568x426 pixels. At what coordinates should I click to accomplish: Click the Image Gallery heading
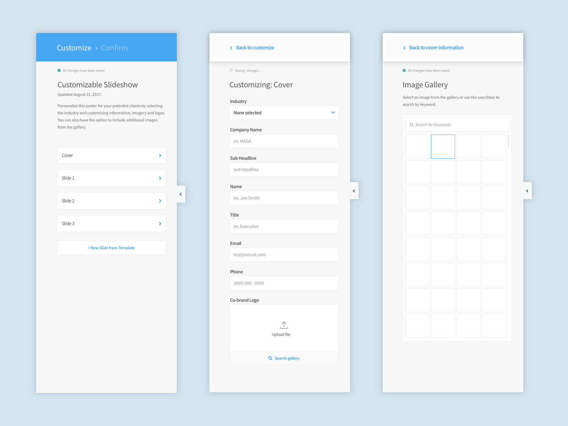pos(425,85)
